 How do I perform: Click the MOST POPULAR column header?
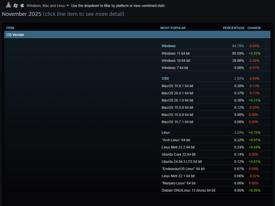(x=173, y=28)
